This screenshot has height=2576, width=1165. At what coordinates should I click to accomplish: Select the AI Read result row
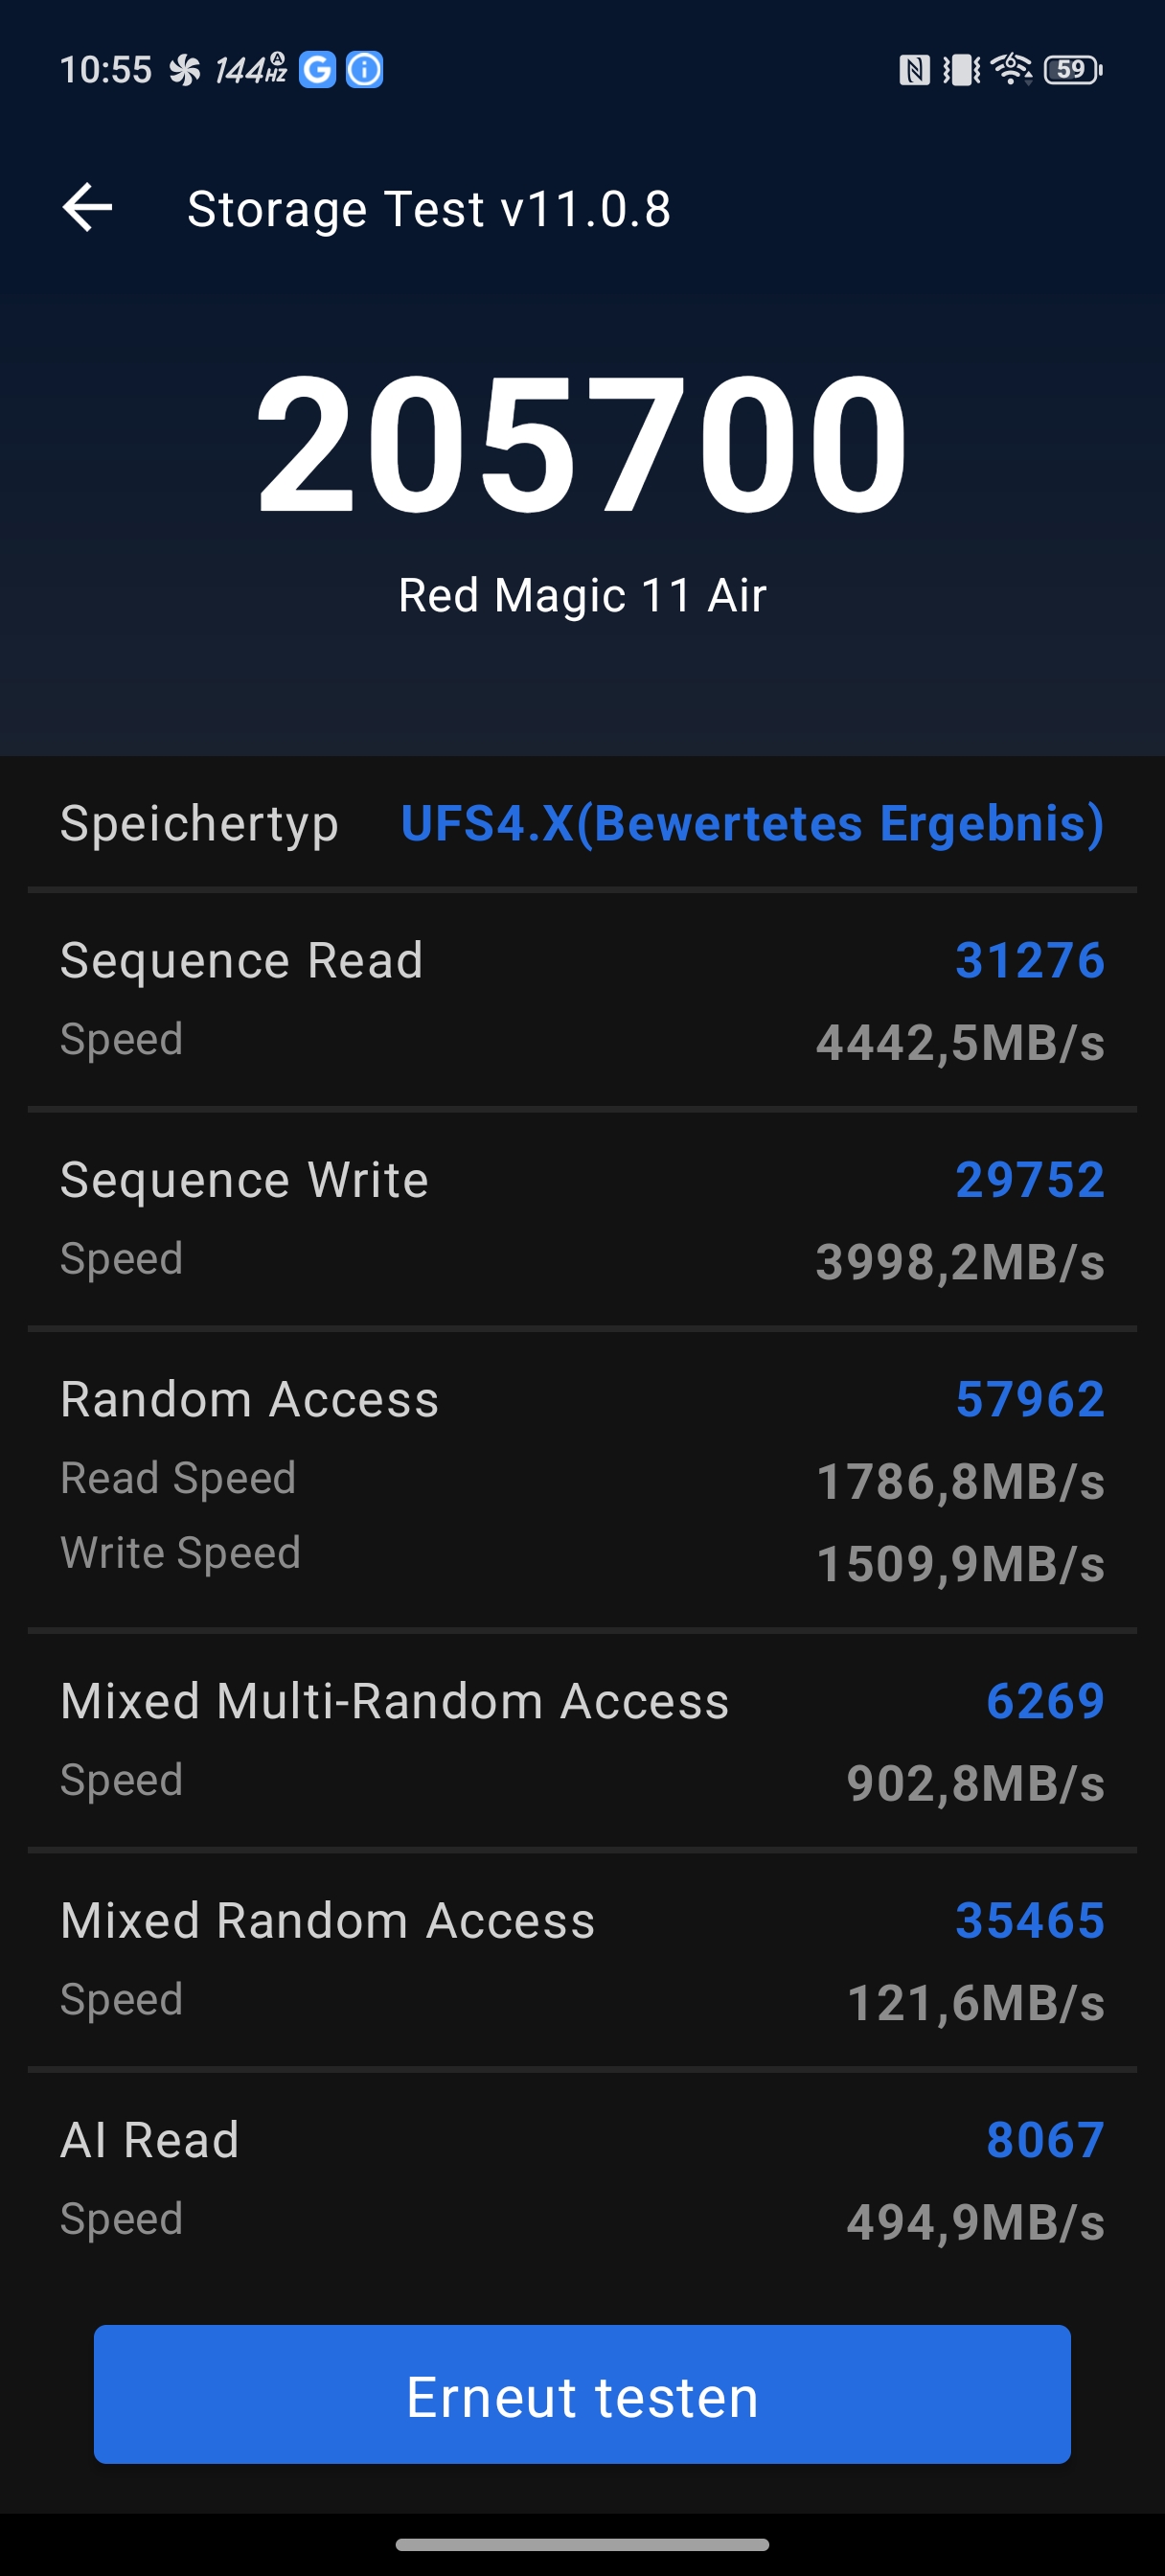coord(582,2178)
